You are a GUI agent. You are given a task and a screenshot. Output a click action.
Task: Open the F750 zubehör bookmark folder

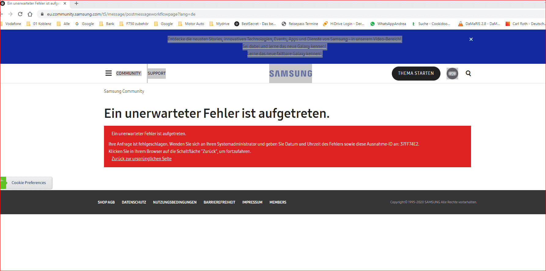134,24
